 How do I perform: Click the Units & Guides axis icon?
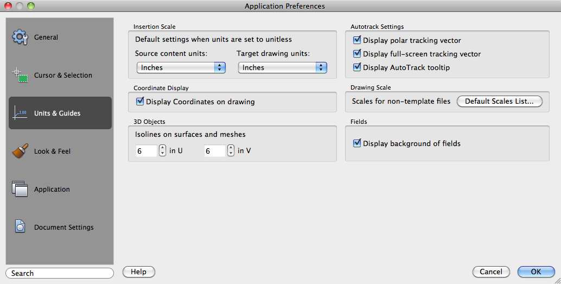pyautogui.click(x=20, y=113)
